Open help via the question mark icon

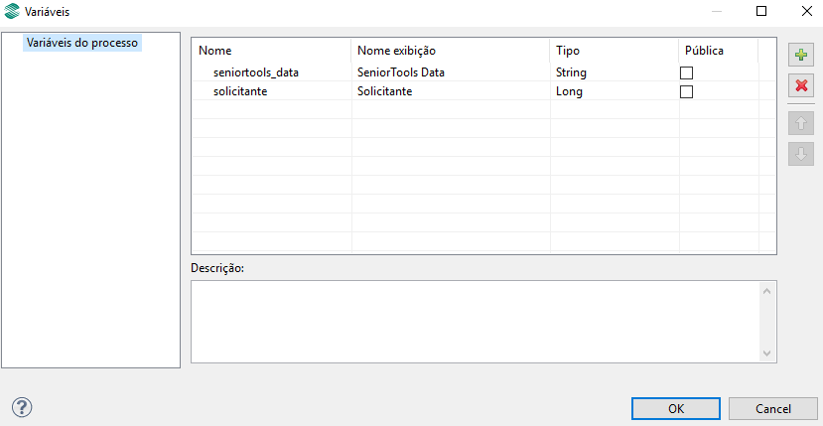22,407
